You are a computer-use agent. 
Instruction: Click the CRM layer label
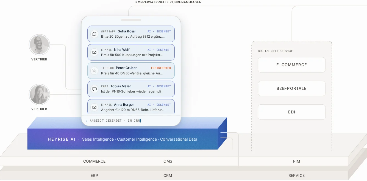168,176
